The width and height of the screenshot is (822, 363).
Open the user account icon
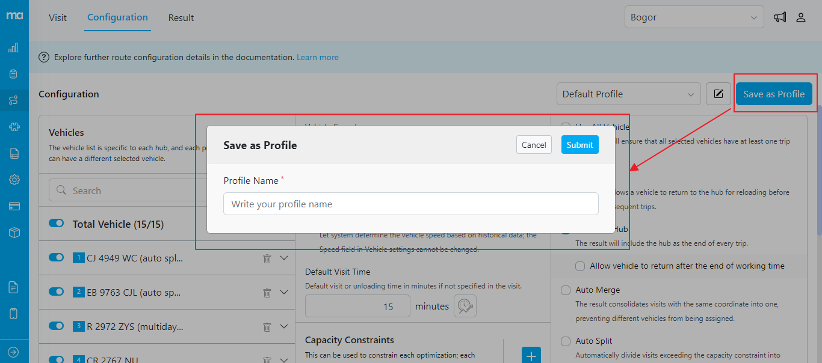click(801, 17)
